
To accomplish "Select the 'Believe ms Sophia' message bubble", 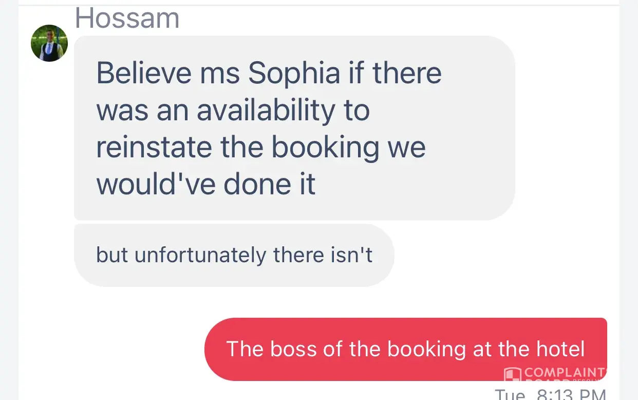I will click(x=294, y=128).
